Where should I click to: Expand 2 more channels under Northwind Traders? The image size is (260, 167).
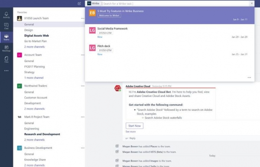pos(34,109)
